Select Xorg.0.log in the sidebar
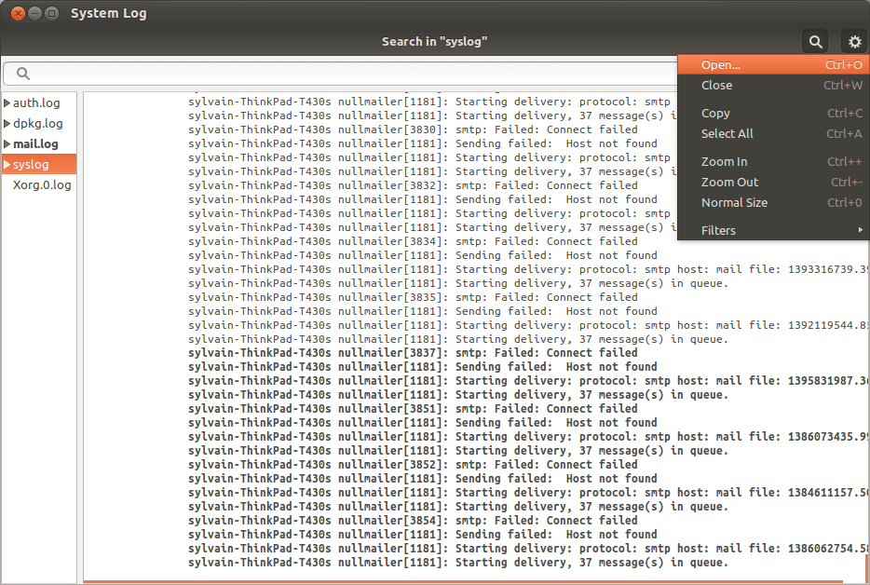The image size is (870, 585). pyautogui.click(x=43, y=184)
